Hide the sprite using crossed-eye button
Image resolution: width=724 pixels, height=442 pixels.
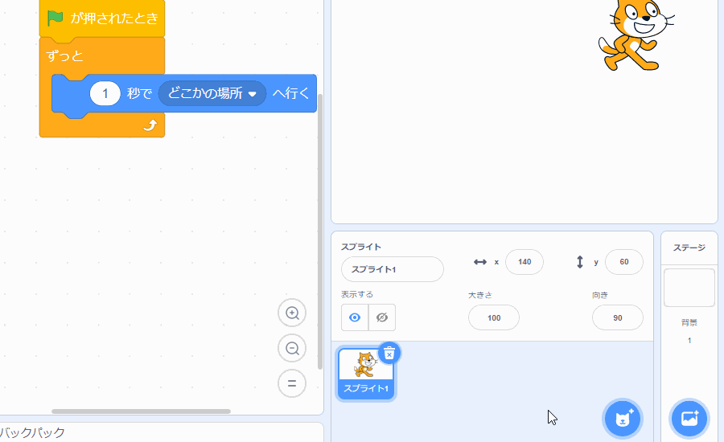pos(382,317)
